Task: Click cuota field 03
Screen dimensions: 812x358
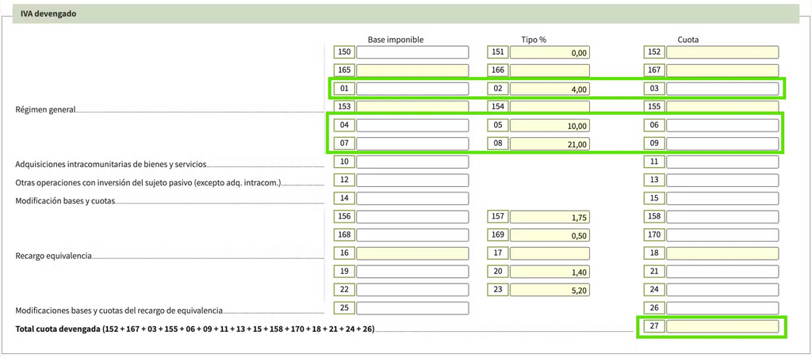Action: (722, 89)
